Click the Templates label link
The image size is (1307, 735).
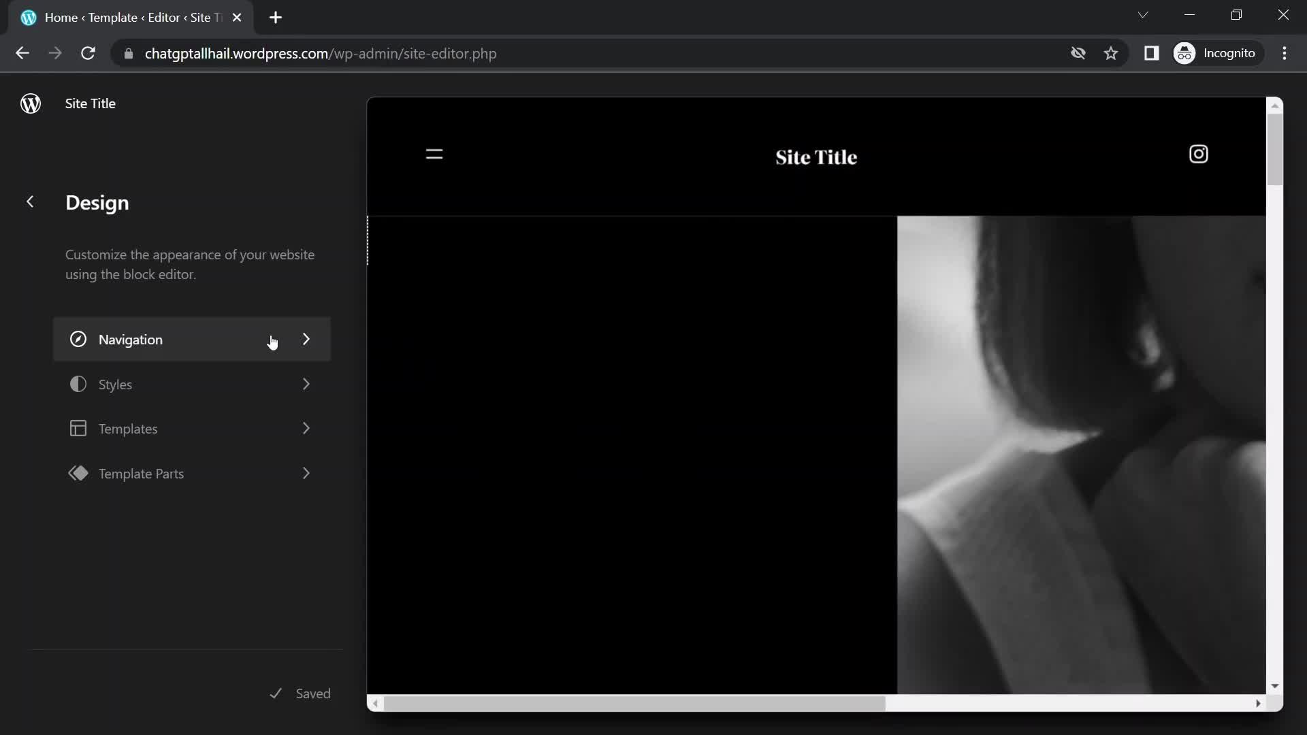(127, 428)
